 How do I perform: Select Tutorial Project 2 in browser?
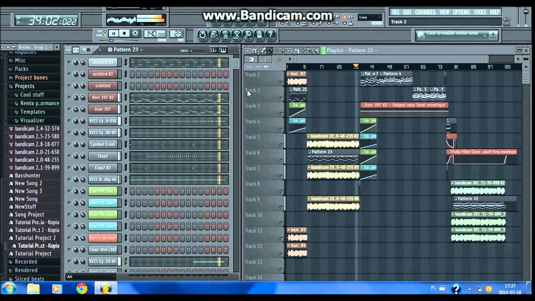35,238
